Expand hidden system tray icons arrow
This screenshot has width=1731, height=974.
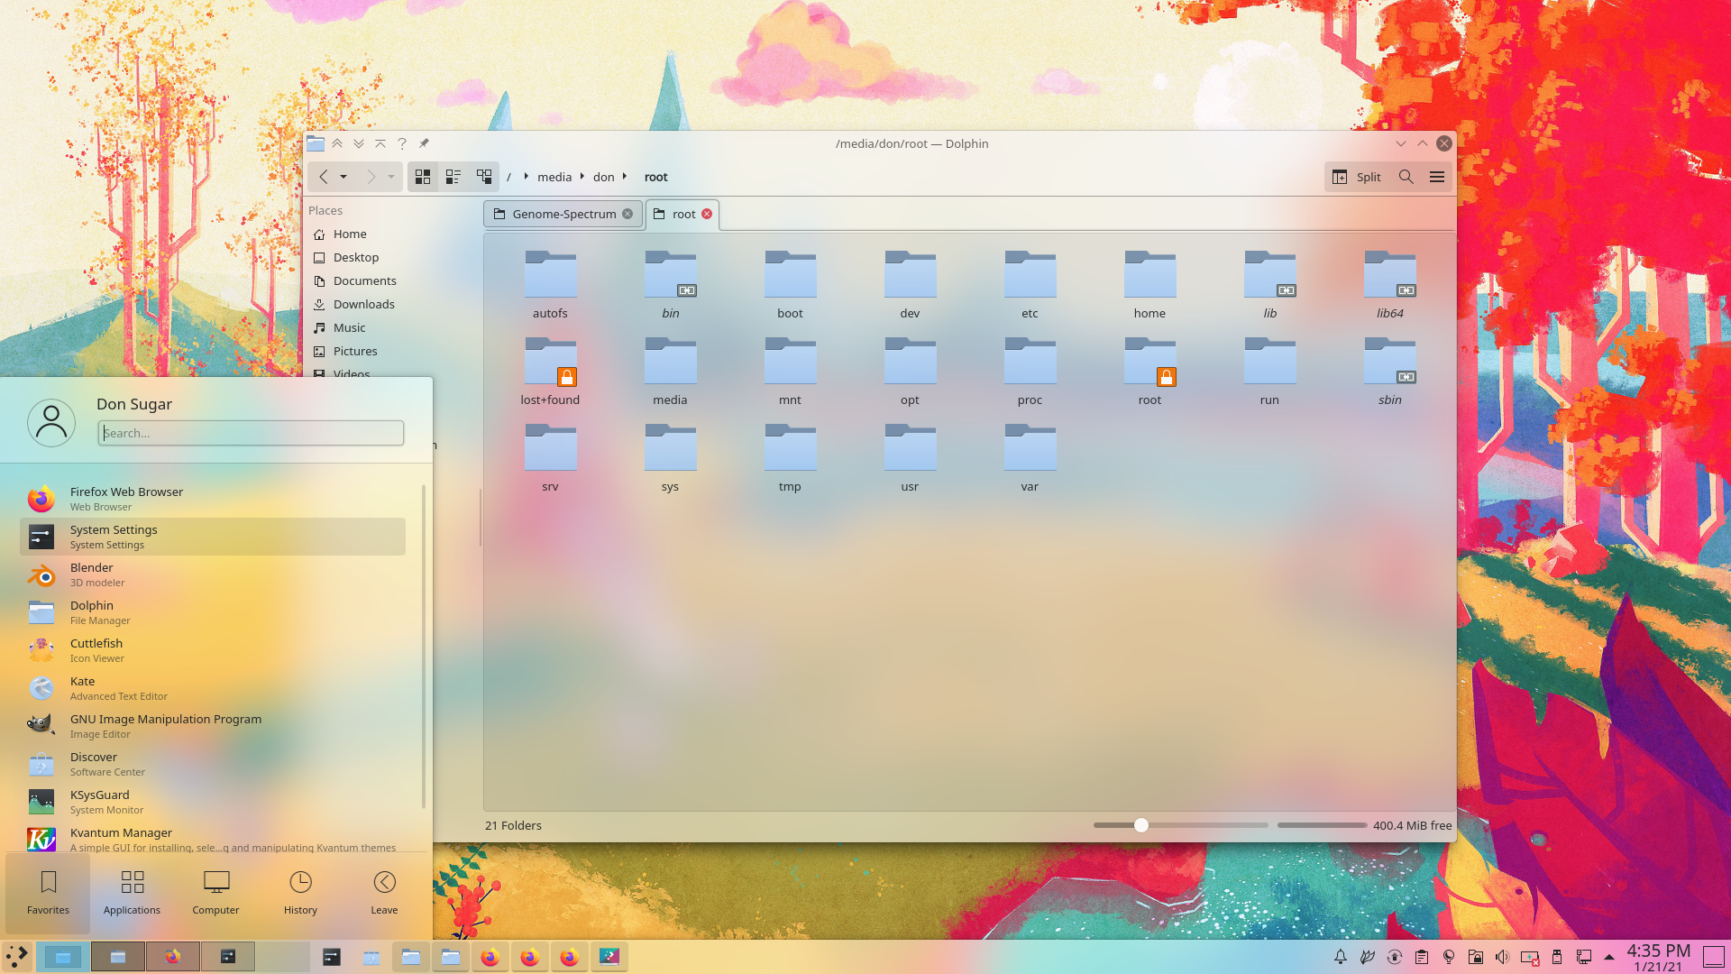click(x=1609, y=957)
